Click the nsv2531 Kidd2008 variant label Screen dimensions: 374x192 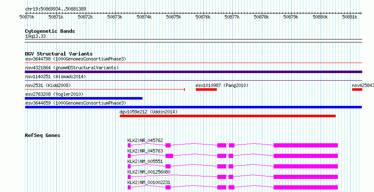[48, 85]
